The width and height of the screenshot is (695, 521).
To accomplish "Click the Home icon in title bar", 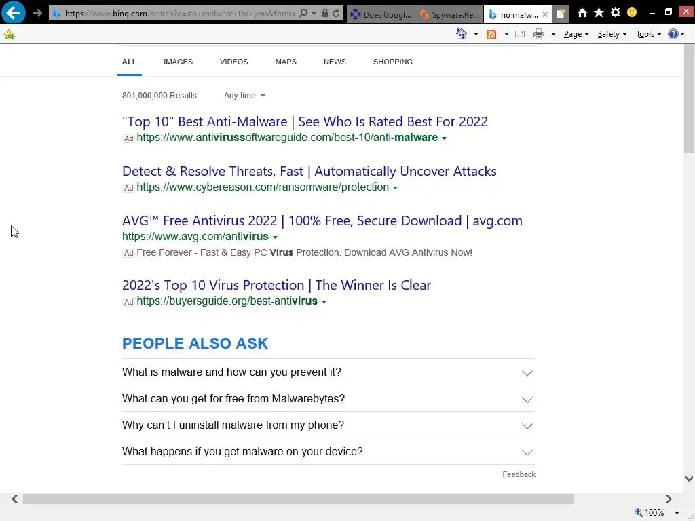I will 582,13.
